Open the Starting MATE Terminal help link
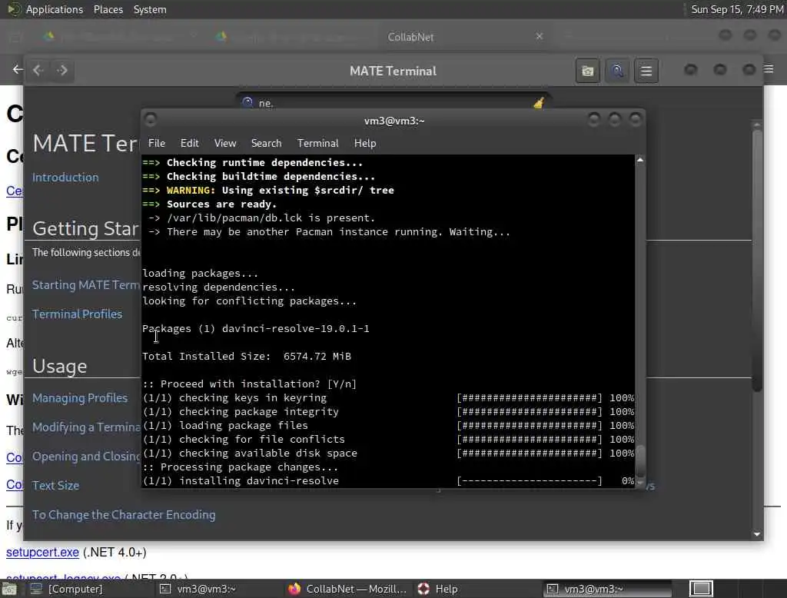 (x=86, y=284)
